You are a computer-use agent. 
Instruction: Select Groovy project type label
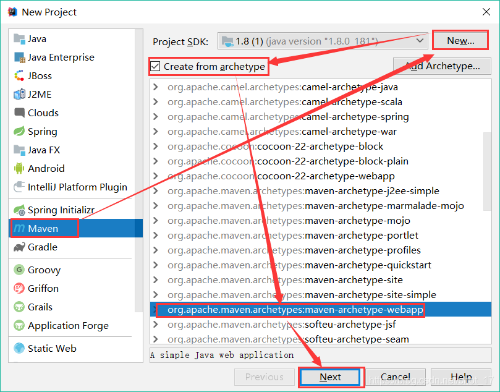(44, 270)
